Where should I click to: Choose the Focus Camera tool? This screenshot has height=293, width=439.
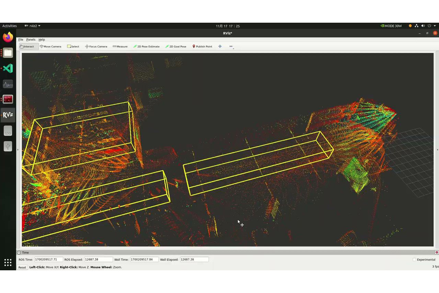[96, 46]
